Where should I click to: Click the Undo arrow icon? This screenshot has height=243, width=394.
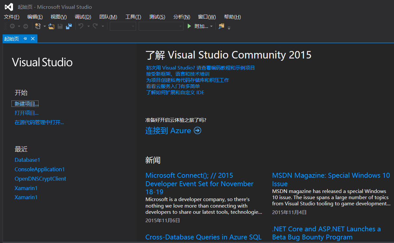pos(81,26)
